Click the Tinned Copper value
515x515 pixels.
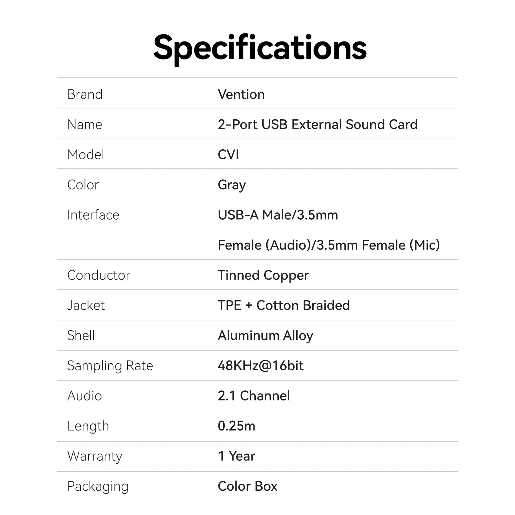point(263,275)
